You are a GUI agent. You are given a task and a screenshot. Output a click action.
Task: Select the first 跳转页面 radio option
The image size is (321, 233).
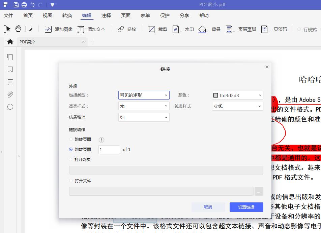point(71,140)
